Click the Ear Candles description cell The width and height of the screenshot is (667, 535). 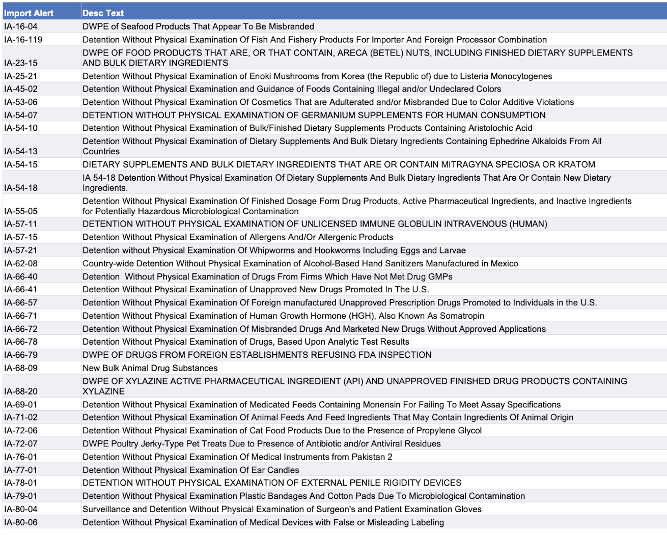coord(190,470)
